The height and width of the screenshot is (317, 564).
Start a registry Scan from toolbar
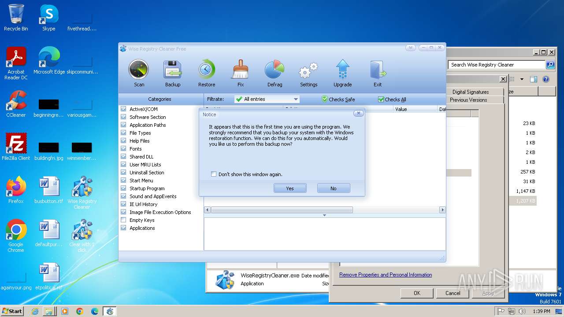(139, 73)
